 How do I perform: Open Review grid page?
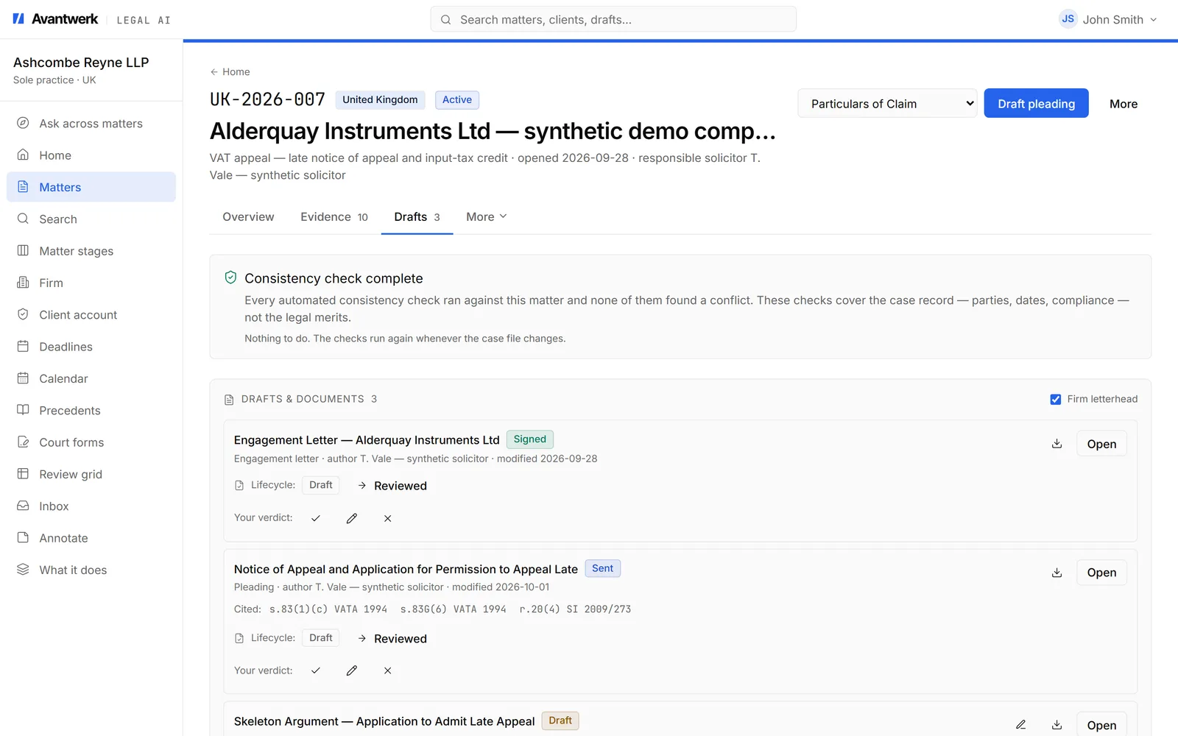point(91,474)
